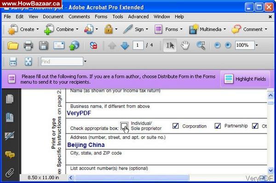Click the page number input box
Screen dimensions: 276x183
click(138, 46)
